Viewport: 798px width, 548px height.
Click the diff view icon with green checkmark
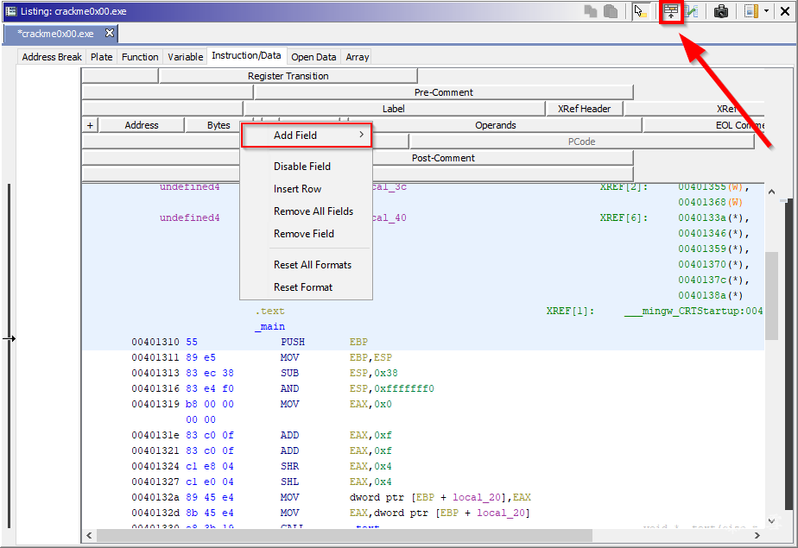pyautogui.click(x=692, y=11)
